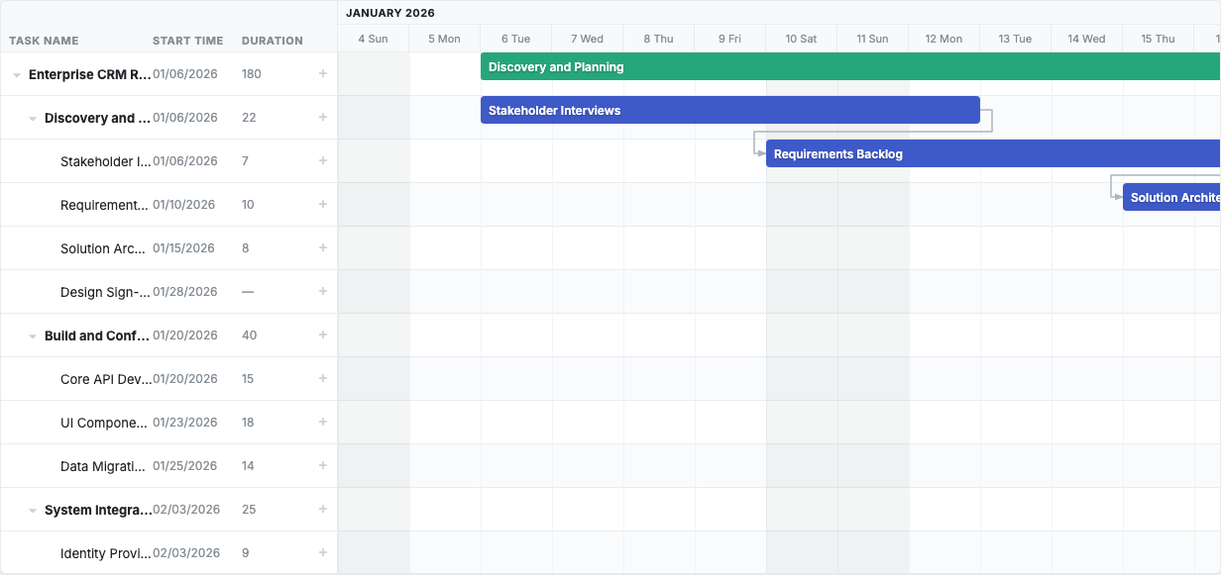
Task: Select the Core API Dev... task name
Action: click(x=106, y=379)
